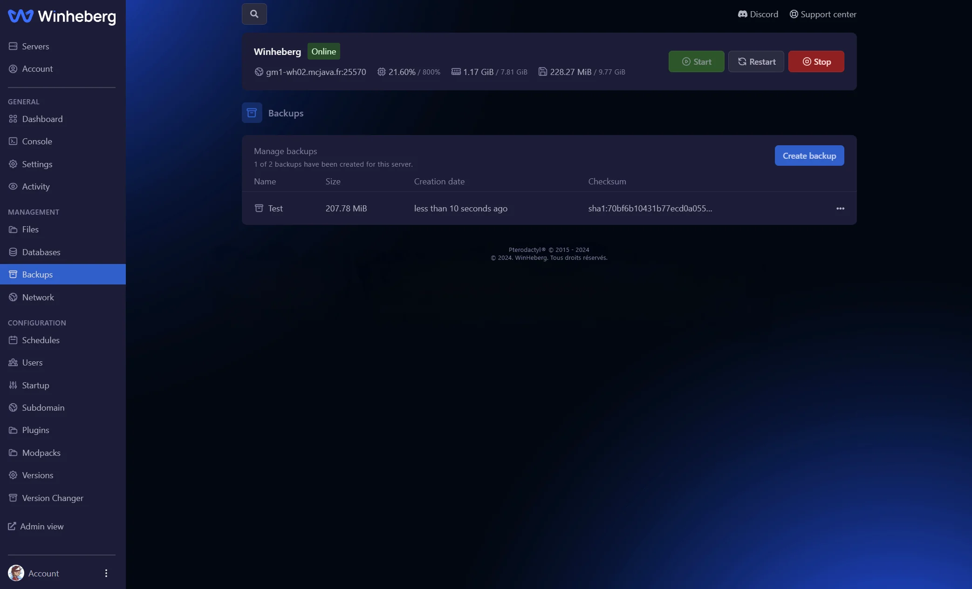Open the Support center link
The width and height of the screenshot is (972, 589).
[x=823, y=14]
